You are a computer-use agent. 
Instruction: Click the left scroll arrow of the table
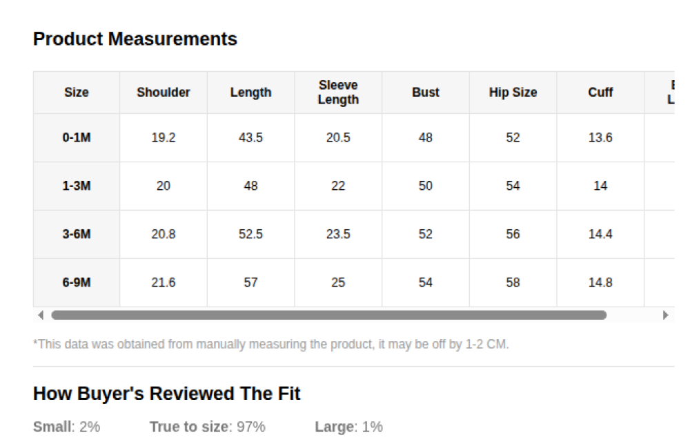[41, 315]
